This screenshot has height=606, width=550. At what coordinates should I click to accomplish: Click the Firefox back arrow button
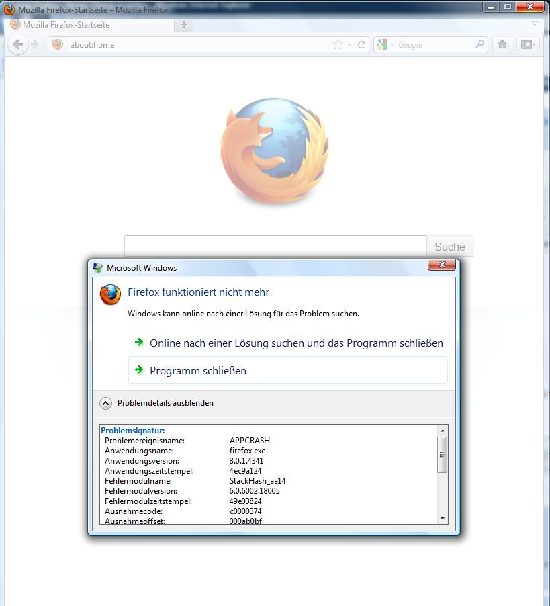[17, 45]
